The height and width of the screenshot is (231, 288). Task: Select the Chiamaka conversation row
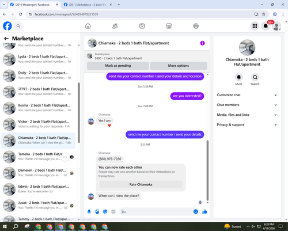[x=39, y=141]
